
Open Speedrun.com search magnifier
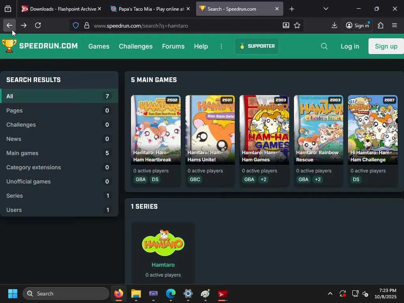coord(324,47)
